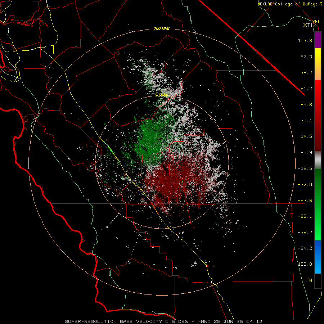Click the [KT] units label
This screenshot has width=324, height=324.
(307, 25)
